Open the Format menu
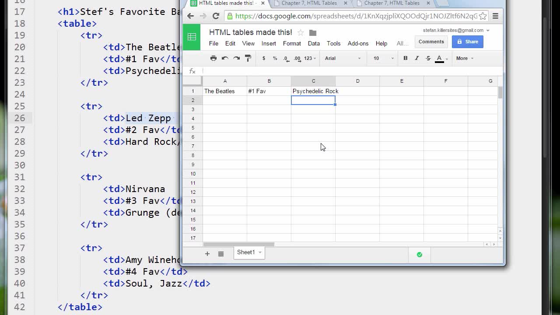The height and width of the screenshot is (315, 560). tap(292, 43)
